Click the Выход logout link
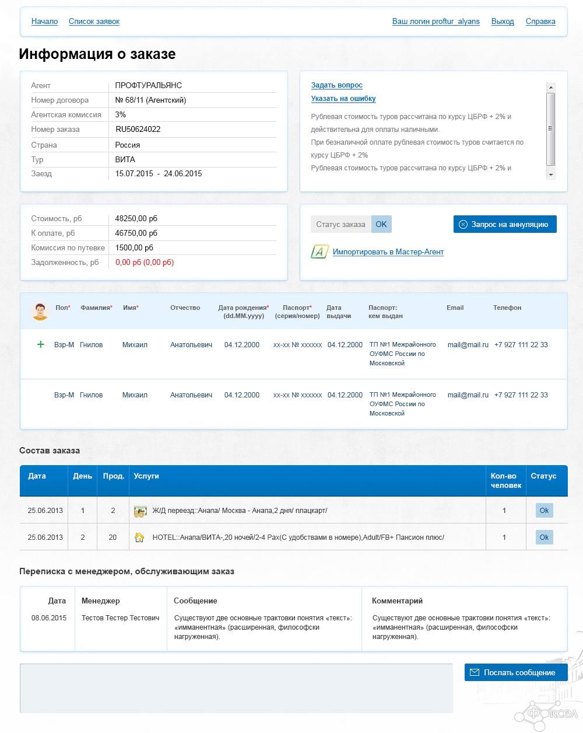 click(x=503, y=22)
